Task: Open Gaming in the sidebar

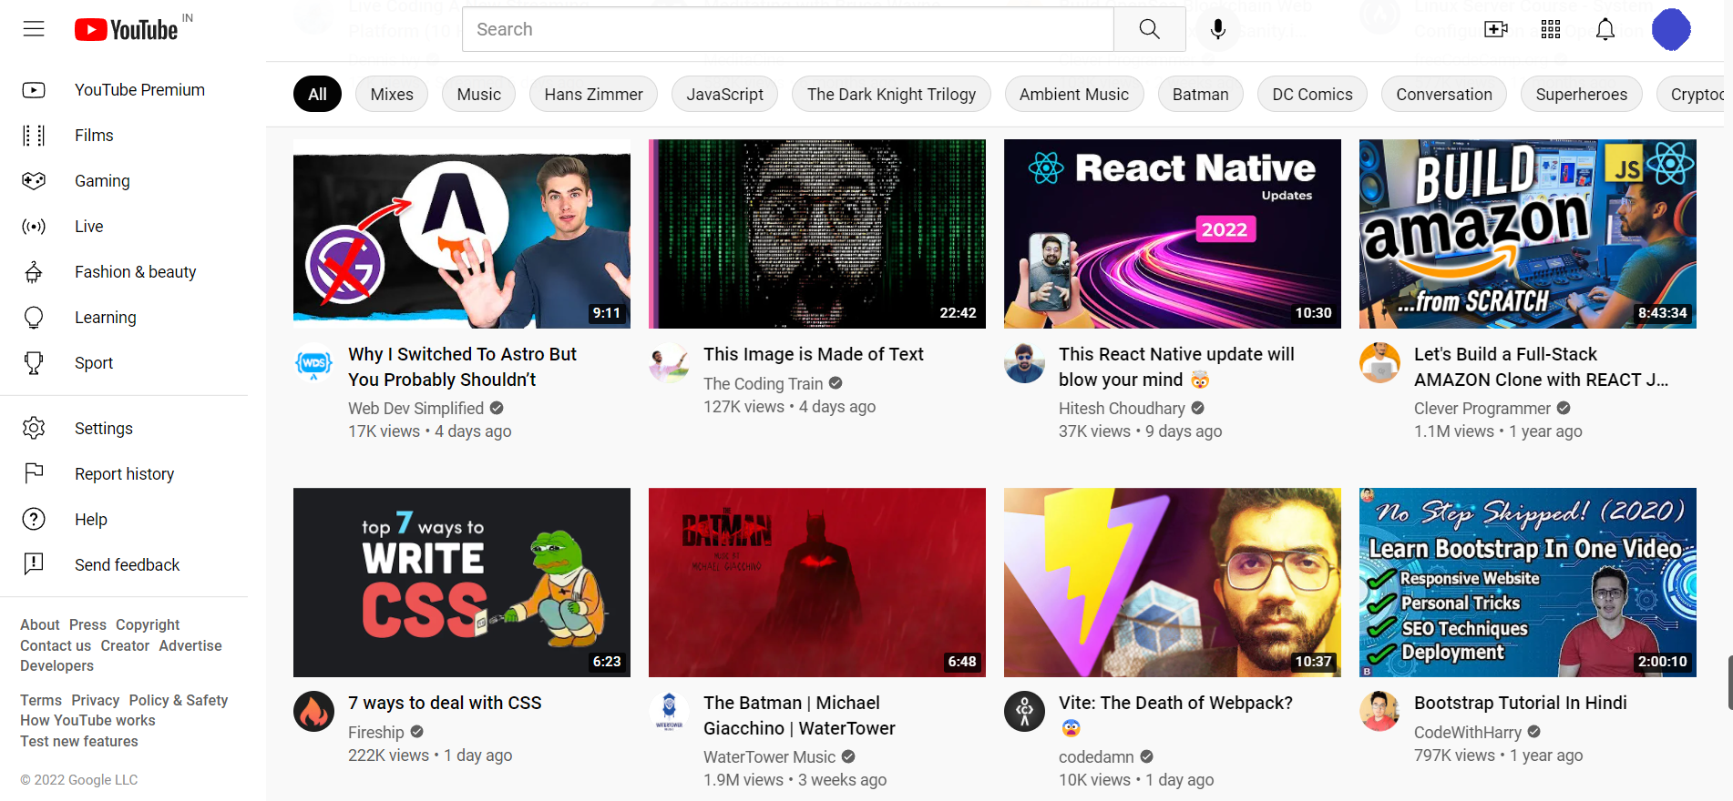Action: coord(102,181)
